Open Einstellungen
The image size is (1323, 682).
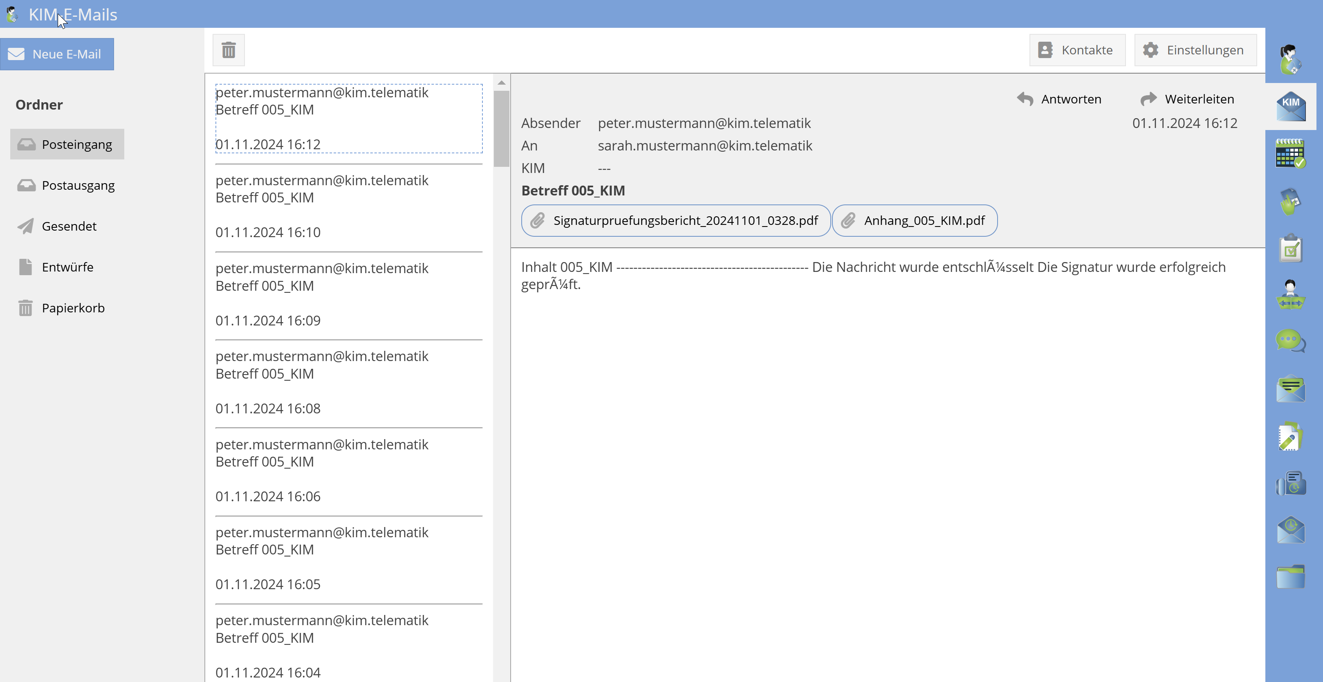(x=1195, y=50)
